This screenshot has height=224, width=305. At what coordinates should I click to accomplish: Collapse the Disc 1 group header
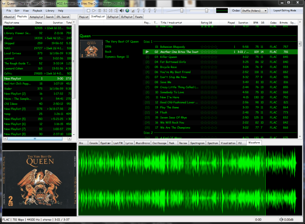pos(148,42)
